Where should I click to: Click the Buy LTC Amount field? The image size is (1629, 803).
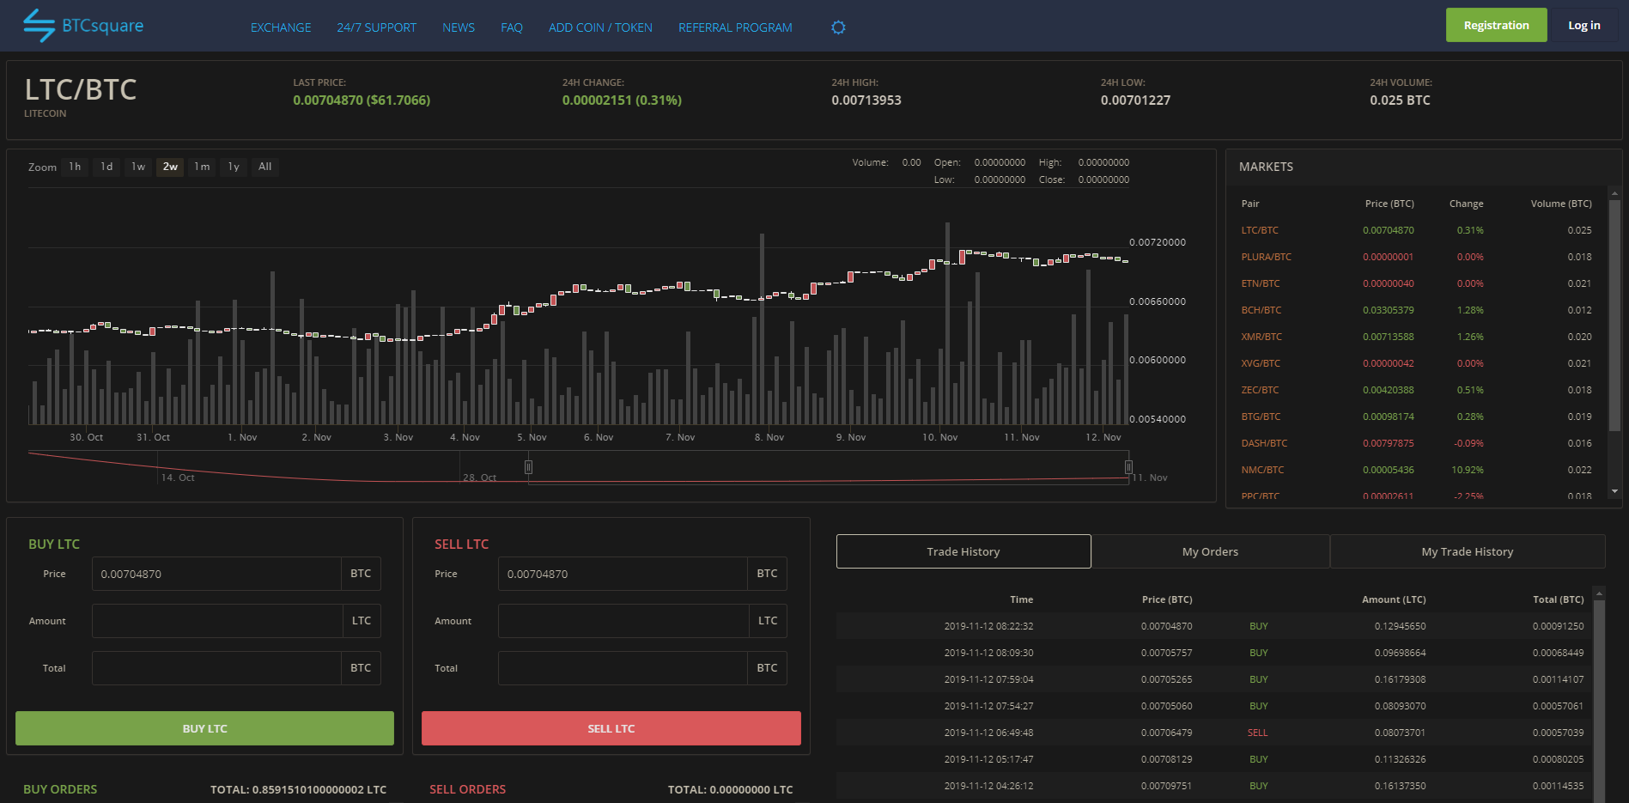(x=217, y=621)
